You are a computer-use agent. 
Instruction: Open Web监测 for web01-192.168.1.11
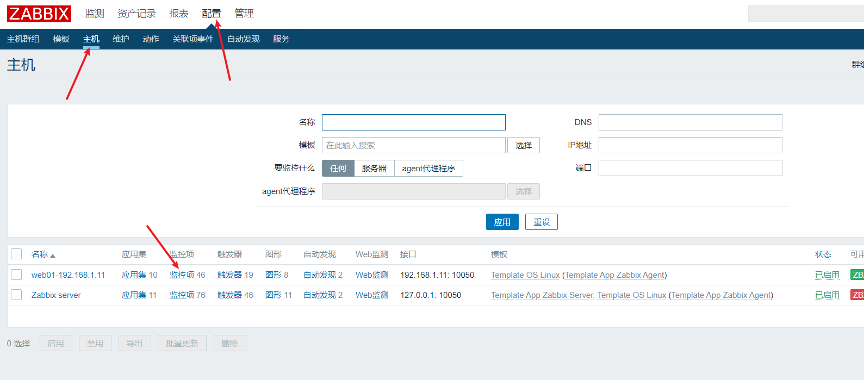[x=372, y=275]
